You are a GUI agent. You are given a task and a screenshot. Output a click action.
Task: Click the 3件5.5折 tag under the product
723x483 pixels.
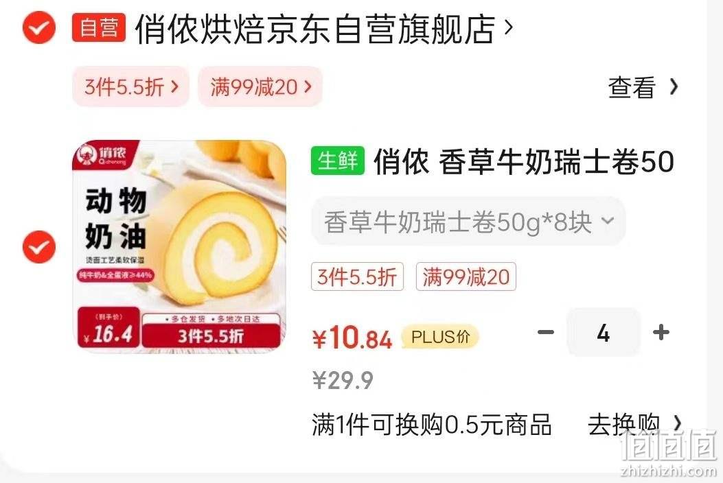tap(357, 276)
